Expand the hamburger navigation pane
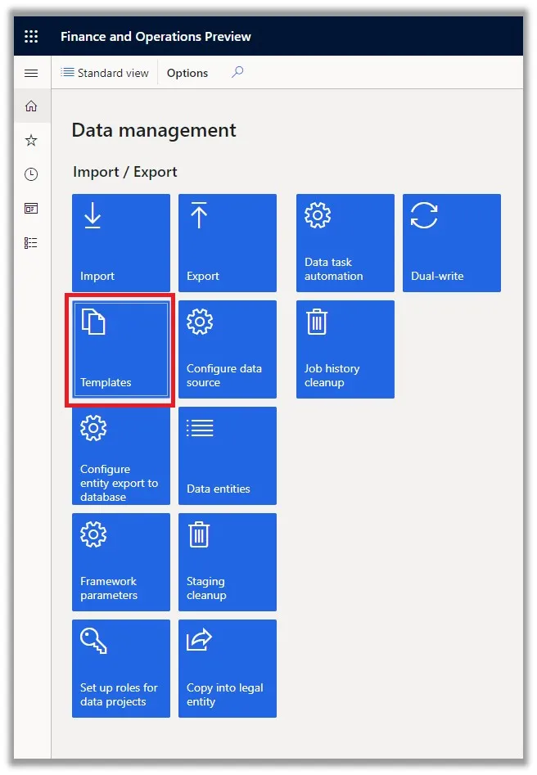The image size is (537, 775). point(31,73)
